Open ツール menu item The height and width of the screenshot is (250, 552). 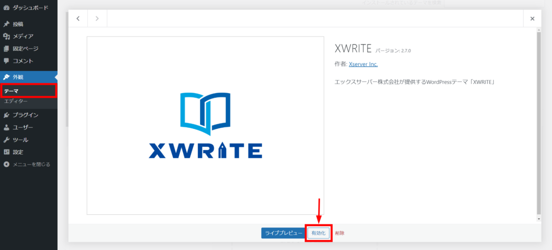[29, 140]
